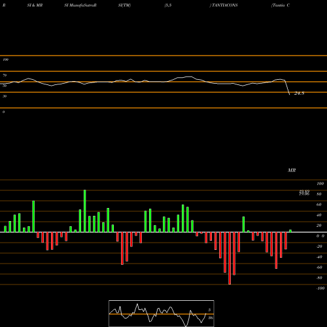Click the -20 label on MR axis
Image resolution: width=327 pixels, height=327 pixels.
[x=319, y=247]
